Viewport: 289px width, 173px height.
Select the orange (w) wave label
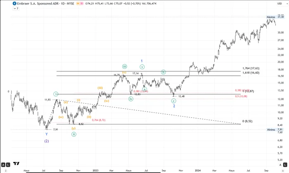[61, 117]
